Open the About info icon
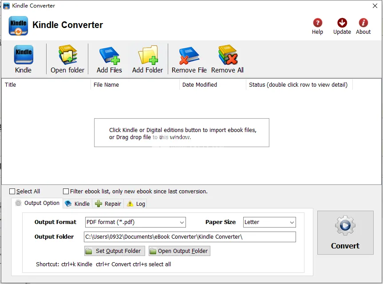The image size is (383, 284). coord(363,23)
